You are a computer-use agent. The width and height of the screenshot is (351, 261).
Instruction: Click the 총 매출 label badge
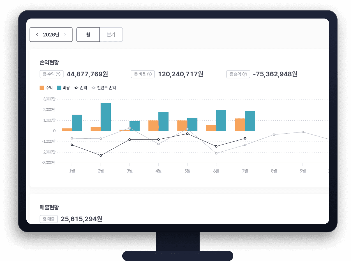pyautogui.click(x=49, y=219)
